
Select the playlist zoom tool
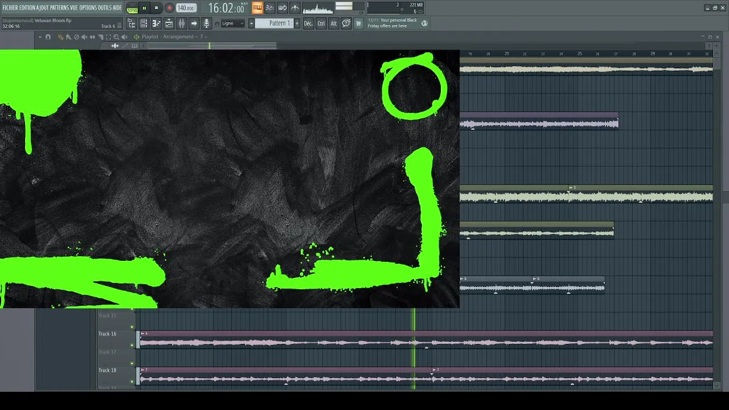click(x=116, y=37)
